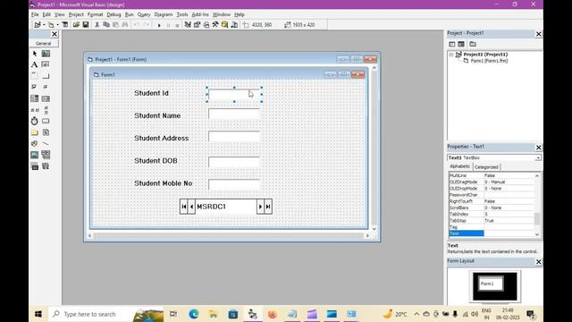Click the General tab in toolbox
The height and width of the screenshot is (322, 572).
(43, 44)
